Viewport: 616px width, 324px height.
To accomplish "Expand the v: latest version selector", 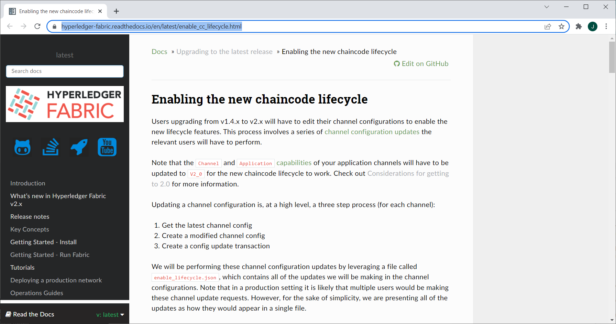I will pos(110,314).
